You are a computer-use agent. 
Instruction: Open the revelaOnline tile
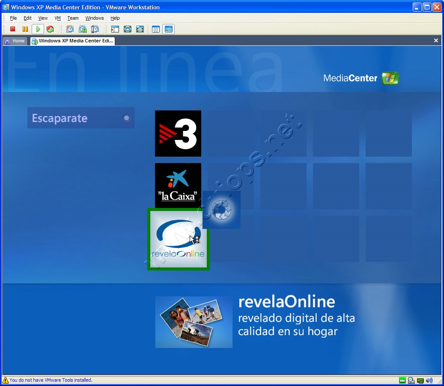point(179,239)
